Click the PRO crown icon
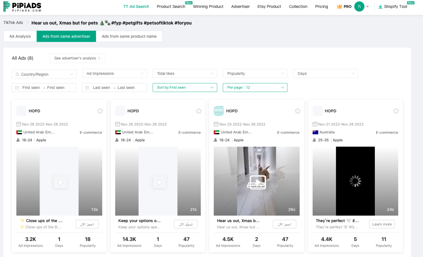Screen dimensions: 423x257 tap(339, 6)
